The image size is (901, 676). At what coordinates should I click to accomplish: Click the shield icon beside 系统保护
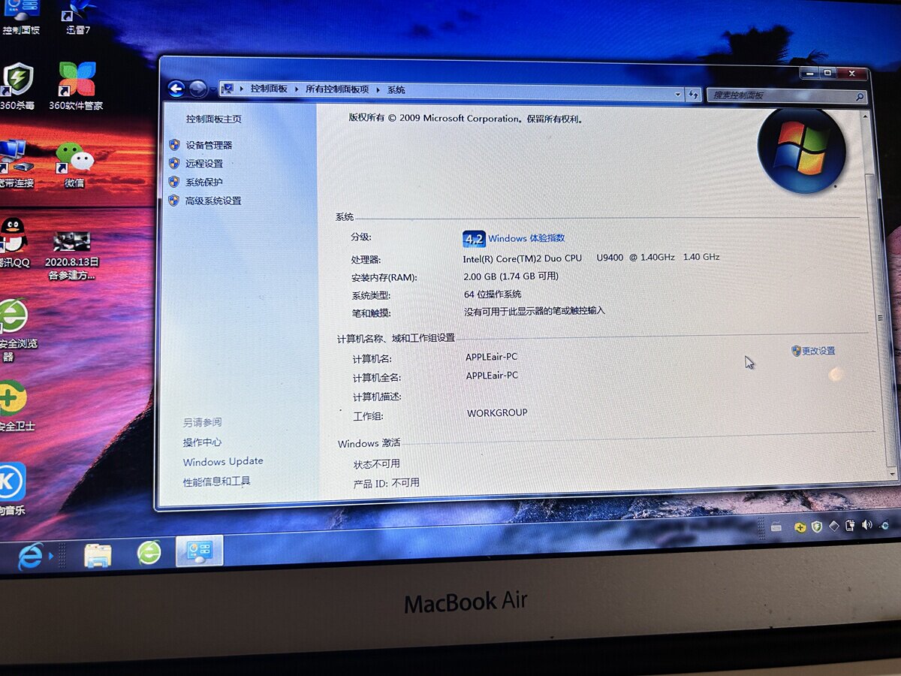(174, 181)
